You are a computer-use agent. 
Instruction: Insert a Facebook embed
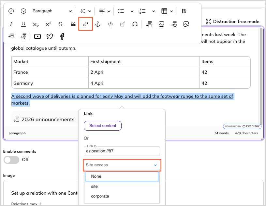click(x=62, y=36)
